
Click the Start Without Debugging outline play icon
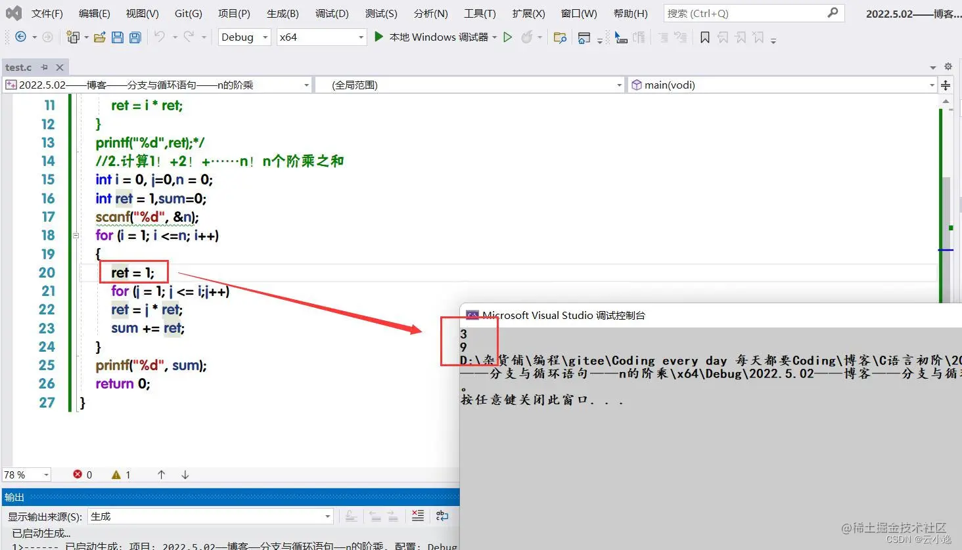point(507,37)
